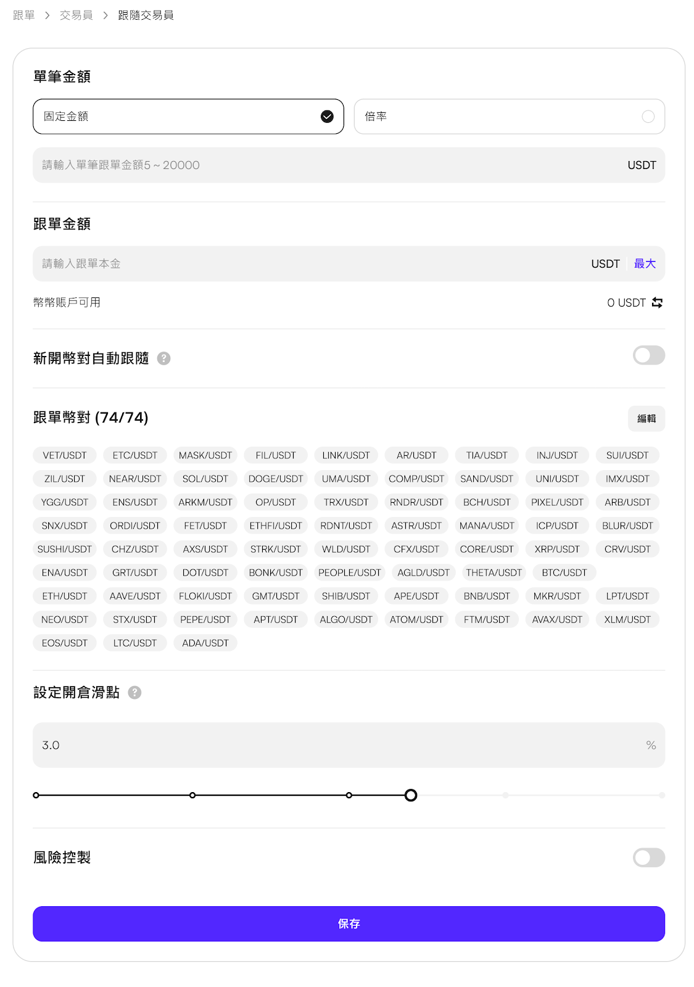
Task: Click help icon next to 新開幣對自動跟隨
Action: click(163, 358)
